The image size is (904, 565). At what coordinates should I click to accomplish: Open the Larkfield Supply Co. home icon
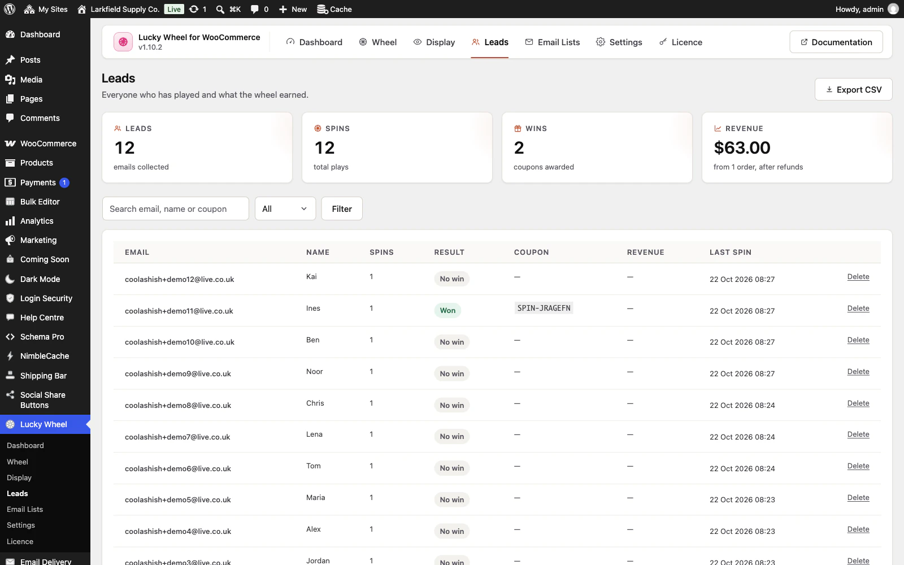tap(82, 9)
